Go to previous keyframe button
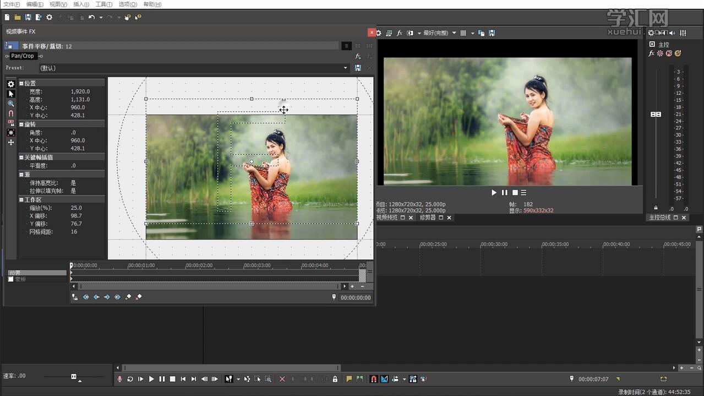This screenshot has width=704, height=396. pos(96,297)
